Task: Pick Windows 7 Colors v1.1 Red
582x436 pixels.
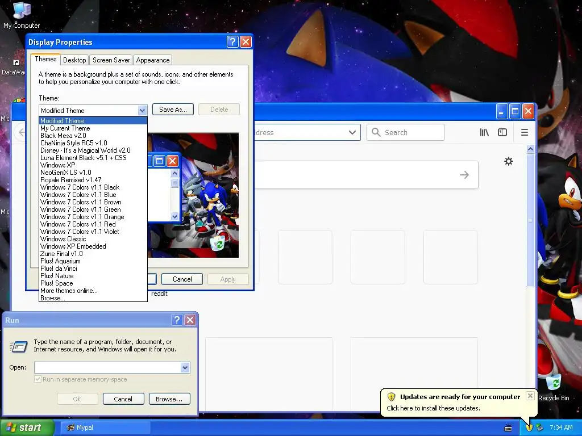Action: 93,224
